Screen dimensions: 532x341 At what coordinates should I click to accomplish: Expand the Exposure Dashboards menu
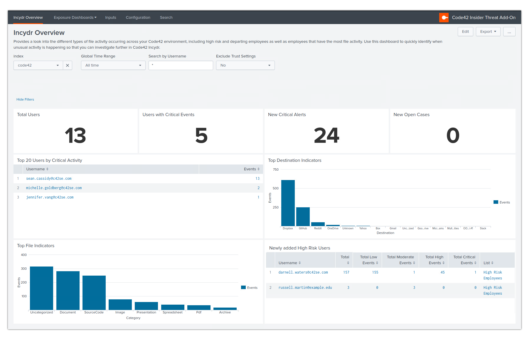75,17
